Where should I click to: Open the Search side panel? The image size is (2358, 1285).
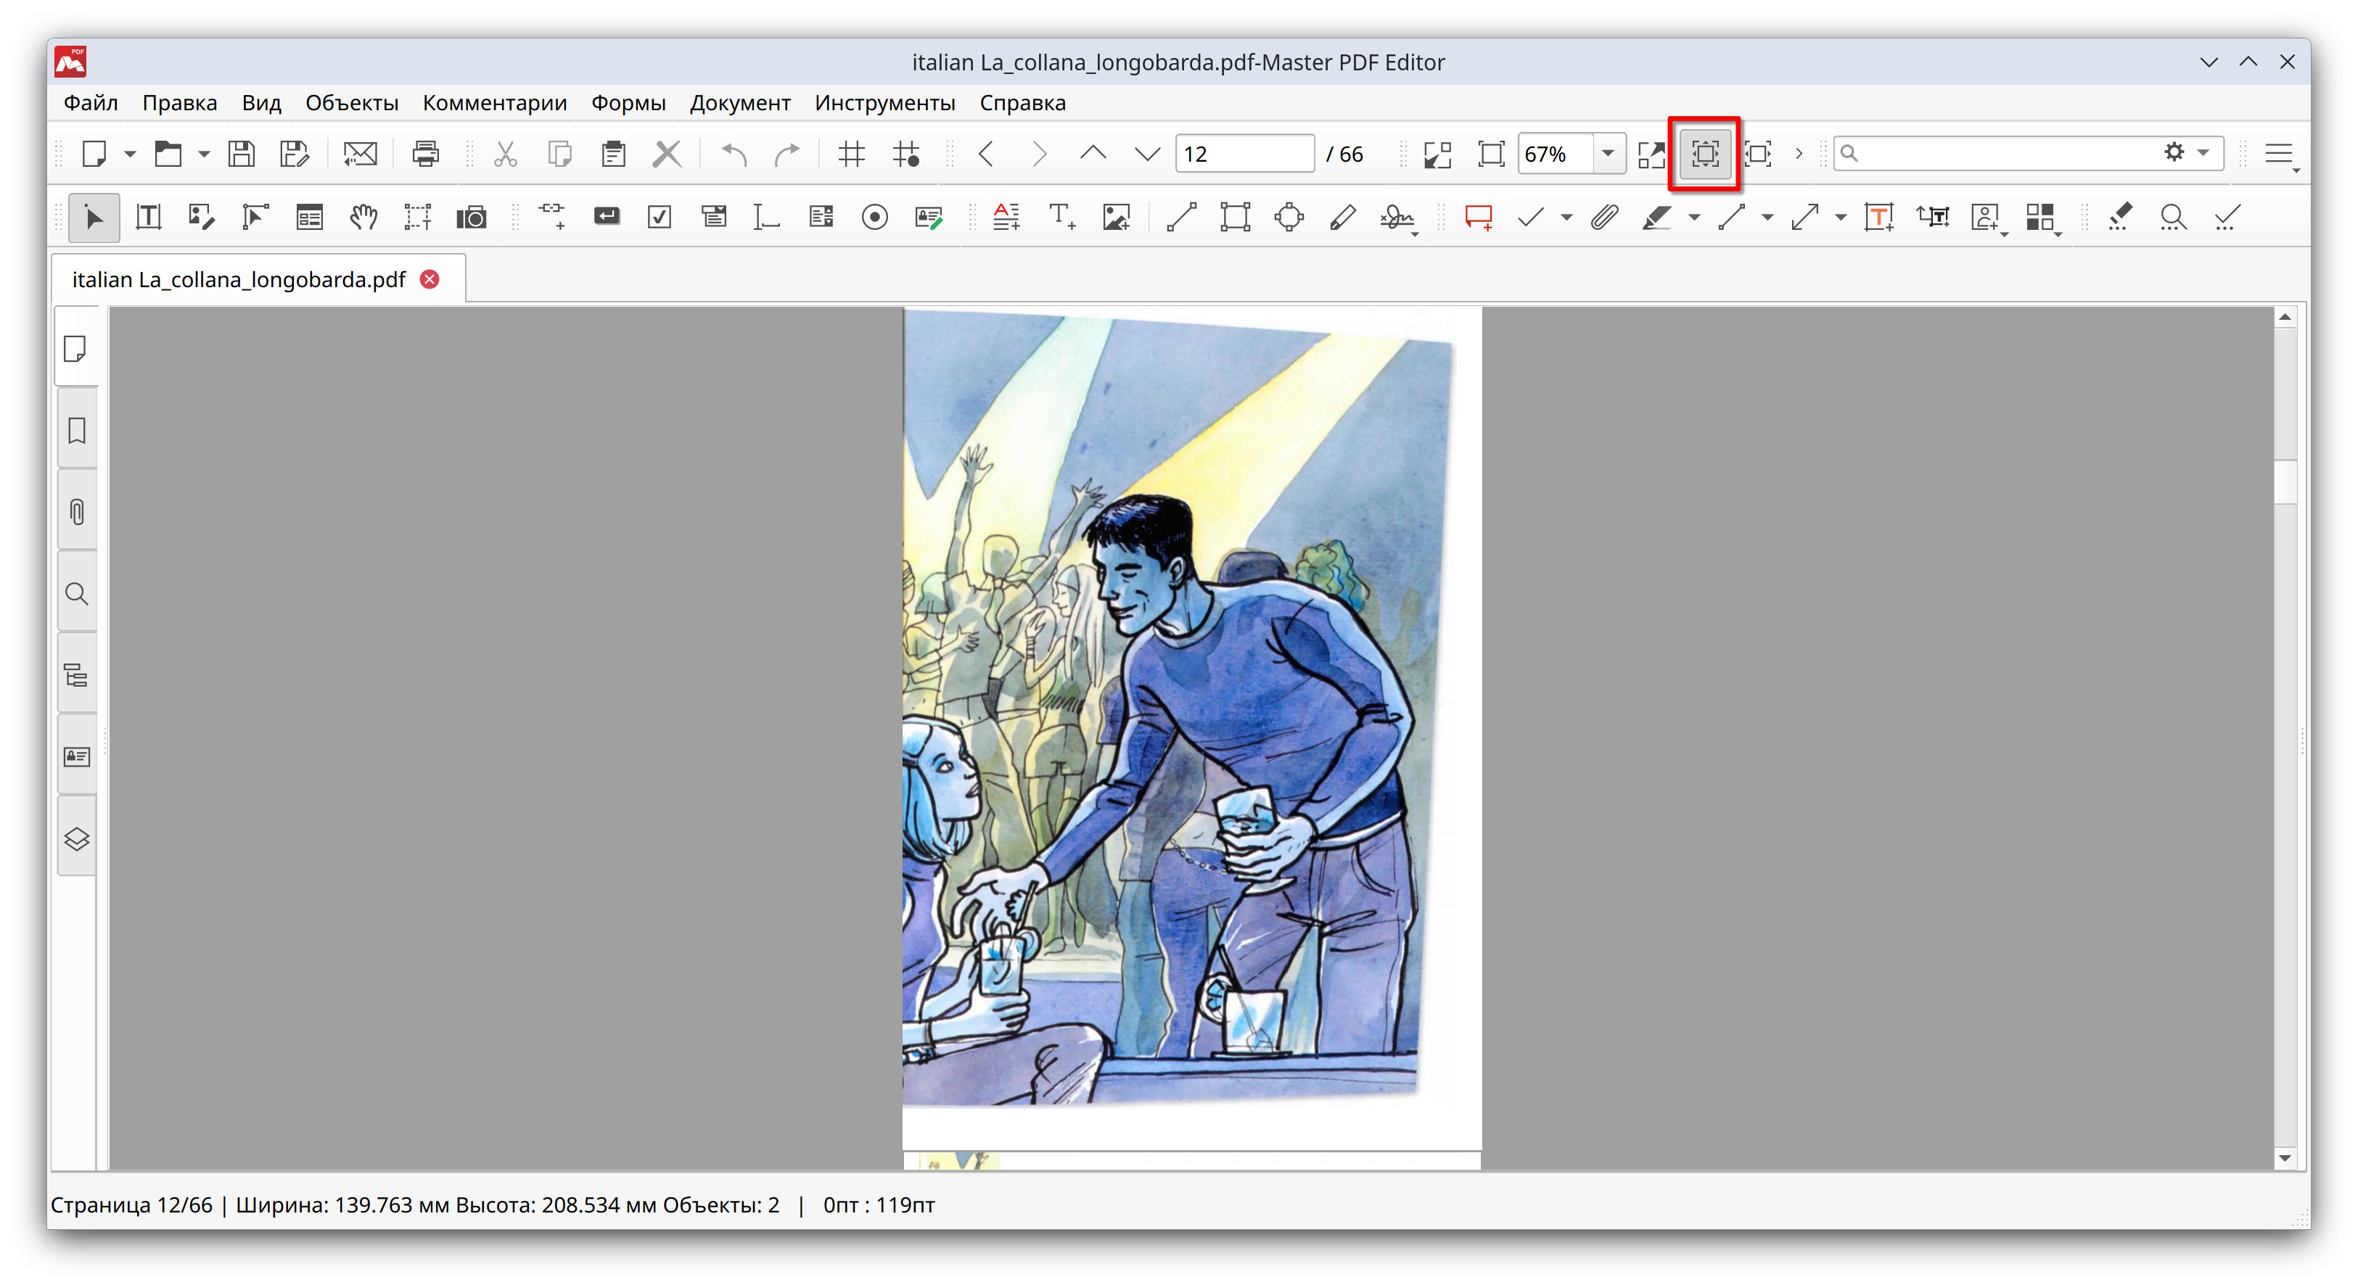click(x=76, y=594)
